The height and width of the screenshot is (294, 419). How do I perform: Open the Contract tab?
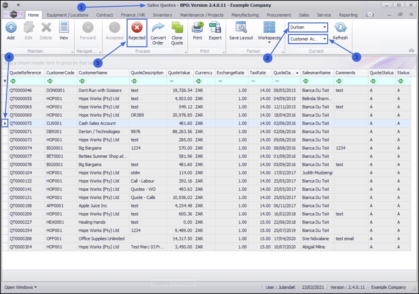(x=105, y=15)
